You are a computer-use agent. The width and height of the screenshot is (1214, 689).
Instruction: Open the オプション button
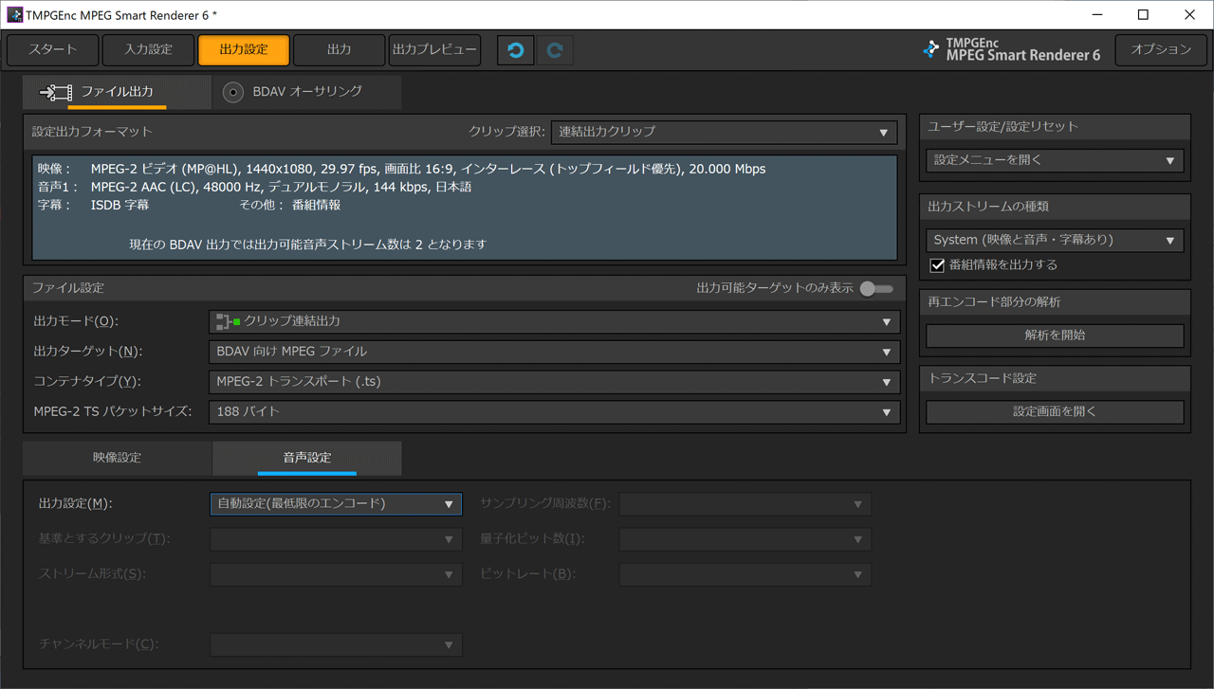tap(1161, 50)
